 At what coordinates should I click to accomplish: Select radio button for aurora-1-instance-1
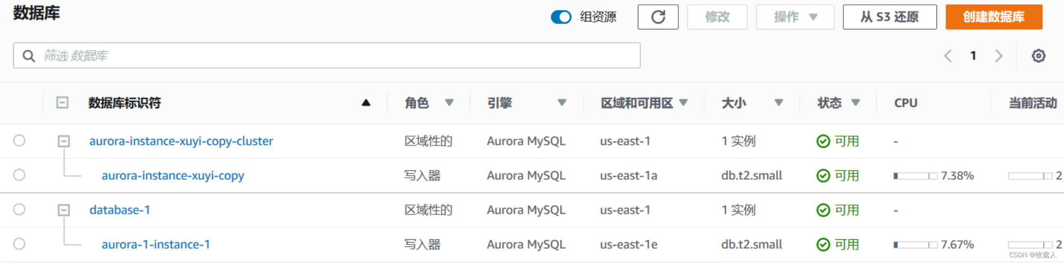click(x=19, y=244)
